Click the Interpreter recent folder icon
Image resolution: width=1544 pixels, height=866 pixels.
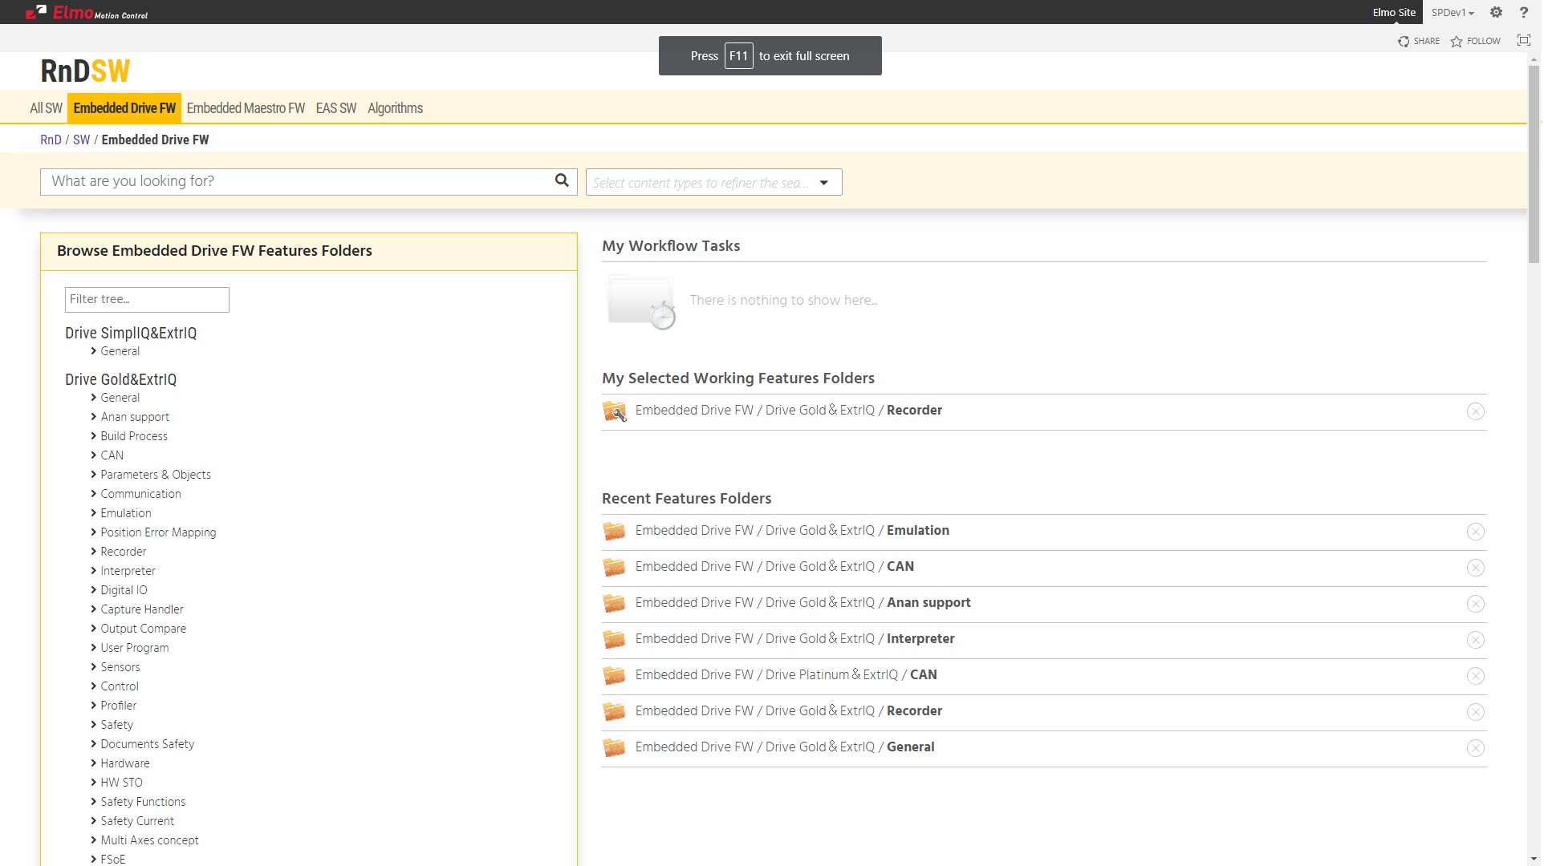pyautogui.click(x=614, y=639)
